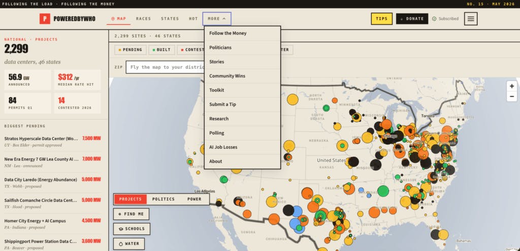Open the hamburger menu icon
Viewport: 520px width, 251px height.
click(471, 19)
